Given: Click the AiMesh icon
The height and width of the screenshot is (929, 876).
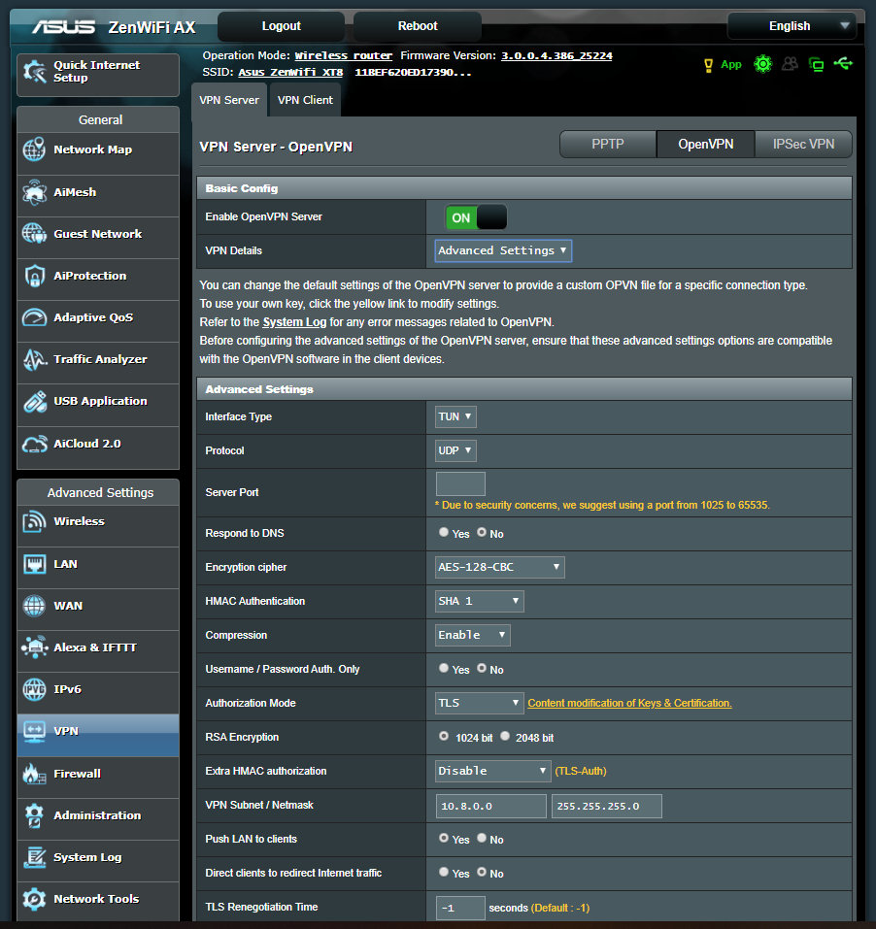Looking at the screenshot, I should [34, 192].
